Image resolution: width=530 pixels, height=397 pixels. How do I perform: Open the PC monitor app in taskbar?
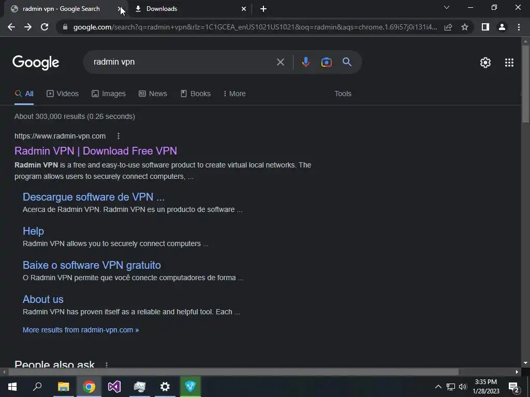pyautogui.click(x=140, y=387)
